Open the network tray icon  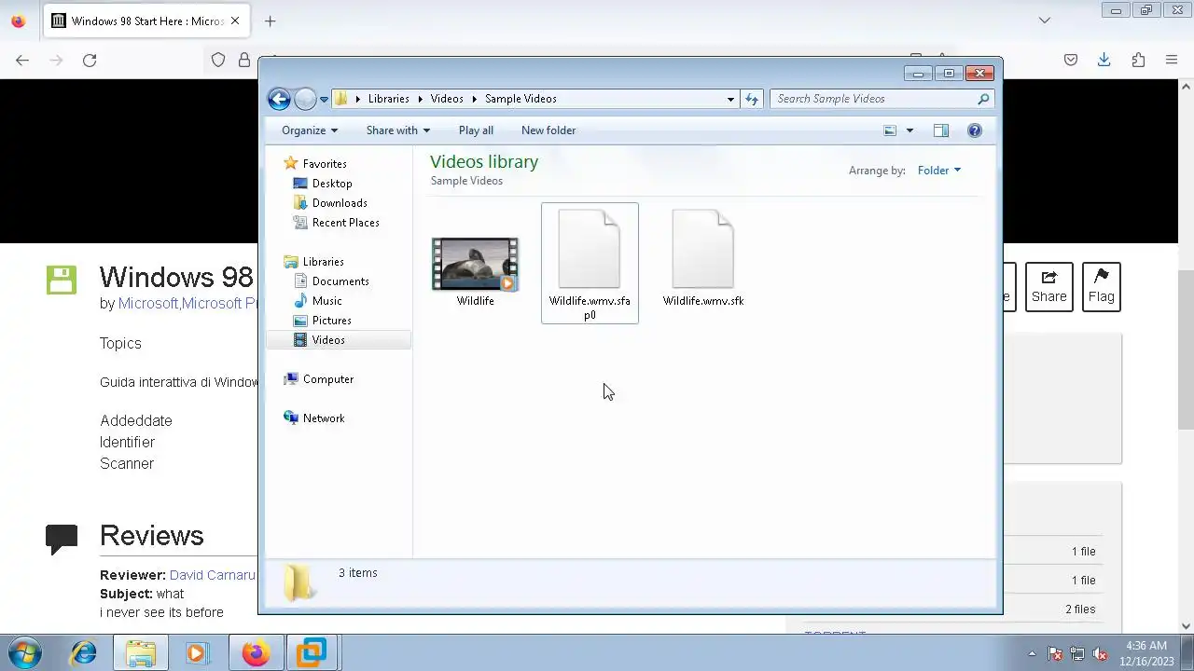tap(1077, 653)
